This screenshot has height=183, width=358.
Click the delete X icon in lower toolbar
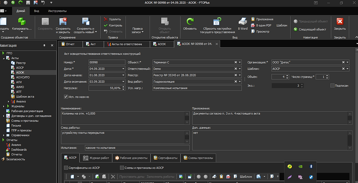coord(113,176)
